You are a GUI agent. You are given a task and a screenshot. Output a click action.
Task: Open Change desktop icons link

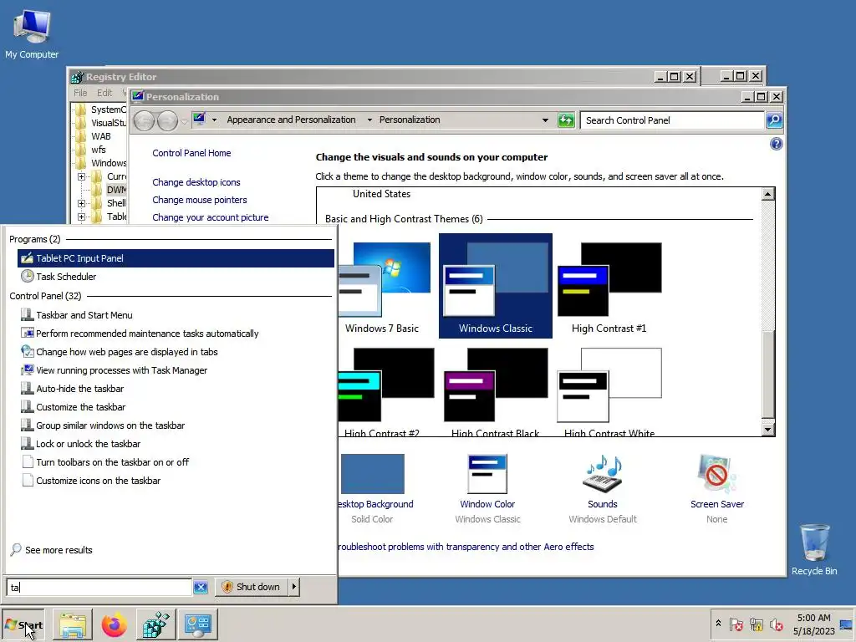tap(196, 182)
